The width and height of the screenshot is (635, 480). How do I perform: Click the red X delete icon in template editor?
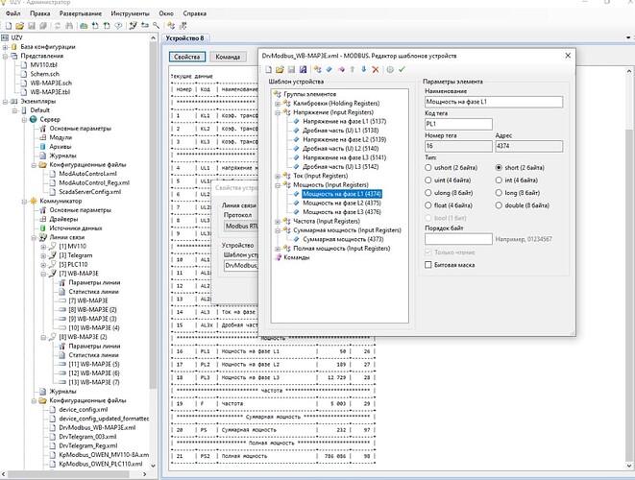pyautogui.click(x=376, y=70)
